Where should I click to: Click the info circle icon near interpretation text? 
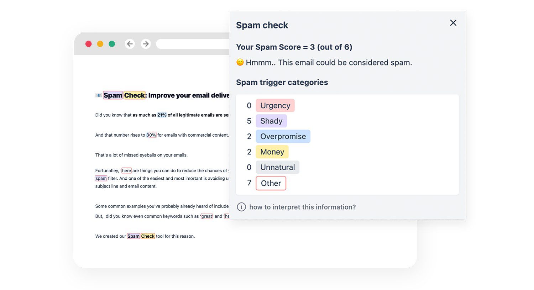tap(241, 207)
